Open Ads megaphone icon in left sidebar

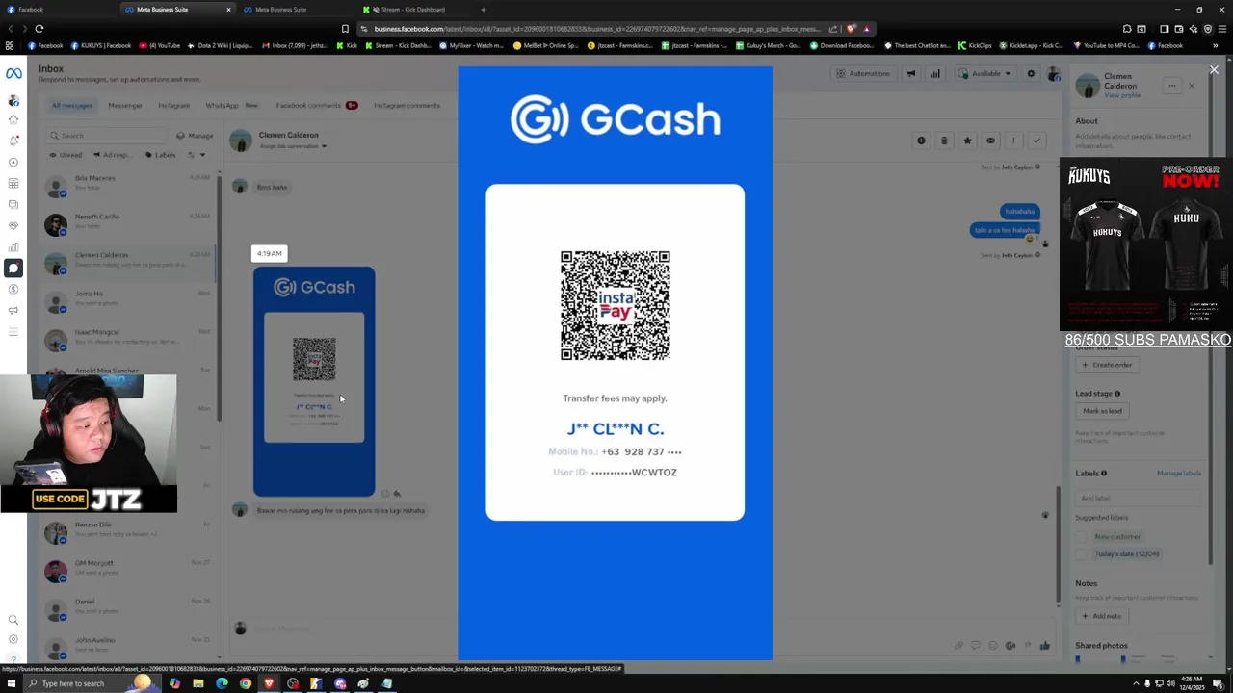pos(13,310)
